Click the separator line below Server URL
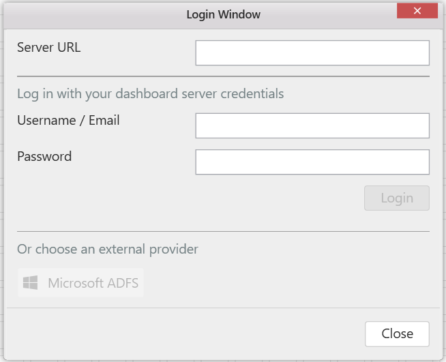This screenshot has width=446, height=362. (223, 76)
